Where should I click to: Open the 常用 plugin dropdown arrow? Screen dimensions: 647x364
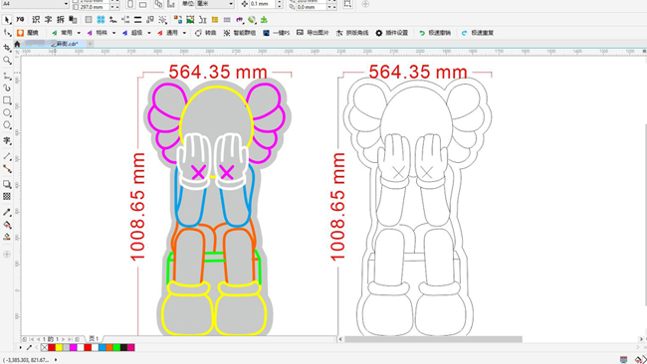[79, 33]
